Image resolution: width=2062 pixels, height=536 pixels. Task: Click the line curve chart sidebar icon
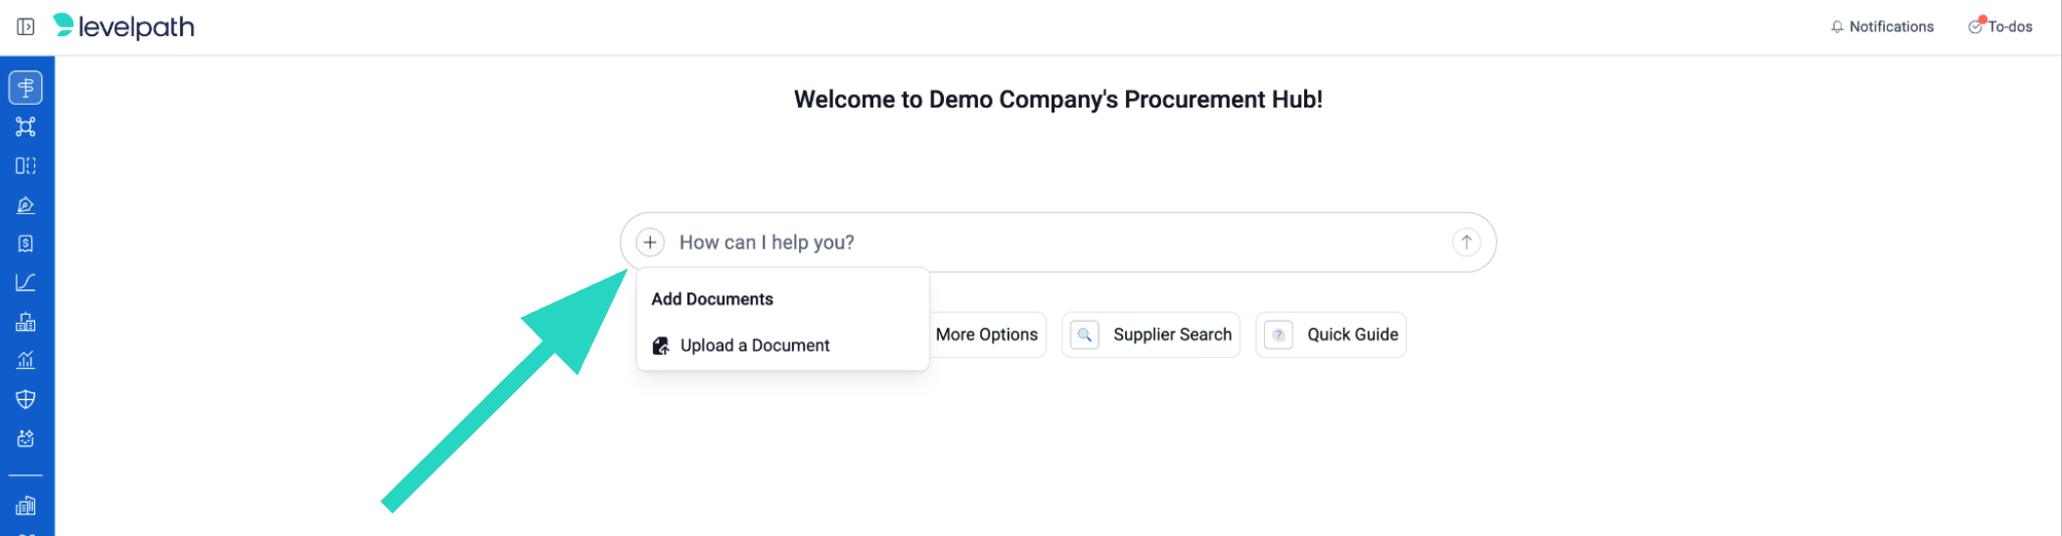tap(25, 283)
